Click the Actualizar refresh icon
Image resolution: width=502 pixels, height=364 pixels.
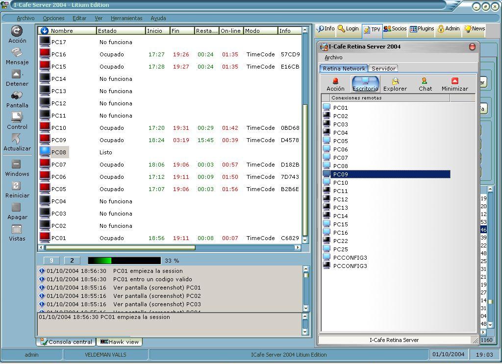(x=16, y=139)
